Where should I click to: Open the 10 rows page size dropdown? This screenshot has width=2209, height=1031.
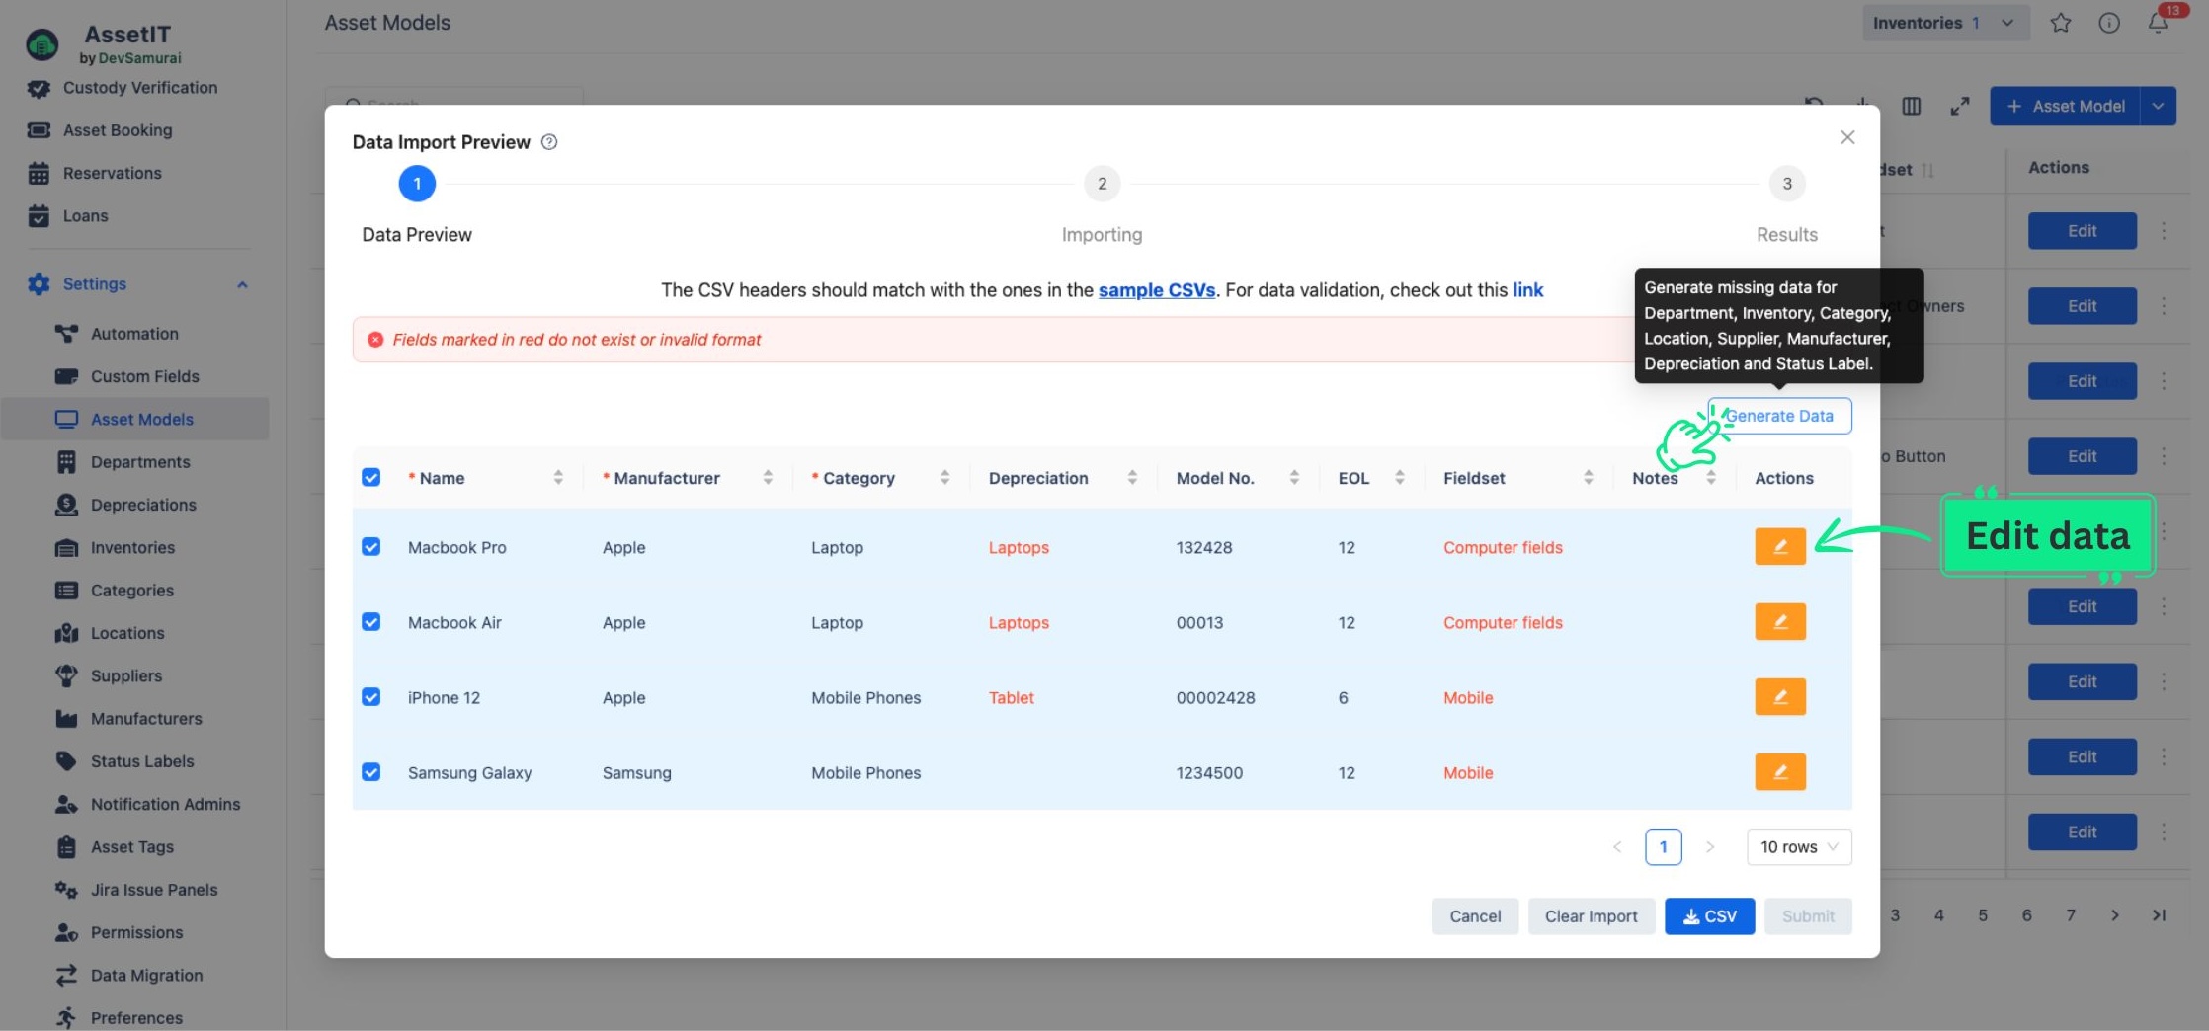point(1798,847)
